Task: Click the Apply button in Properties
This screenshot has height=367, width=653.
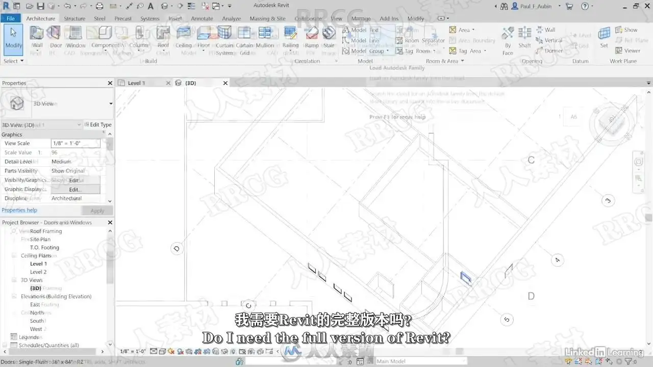Action: (x=97, y=211)
